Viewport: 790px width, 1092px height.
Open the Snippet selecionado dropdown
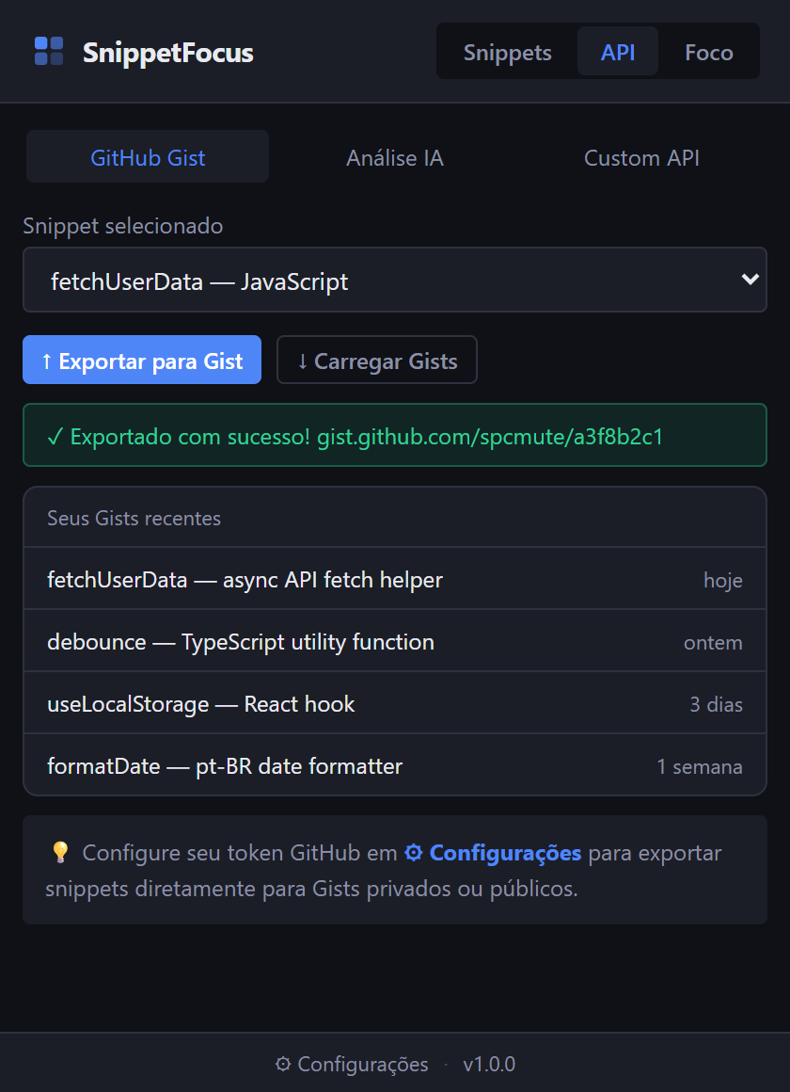pos(395,280)
